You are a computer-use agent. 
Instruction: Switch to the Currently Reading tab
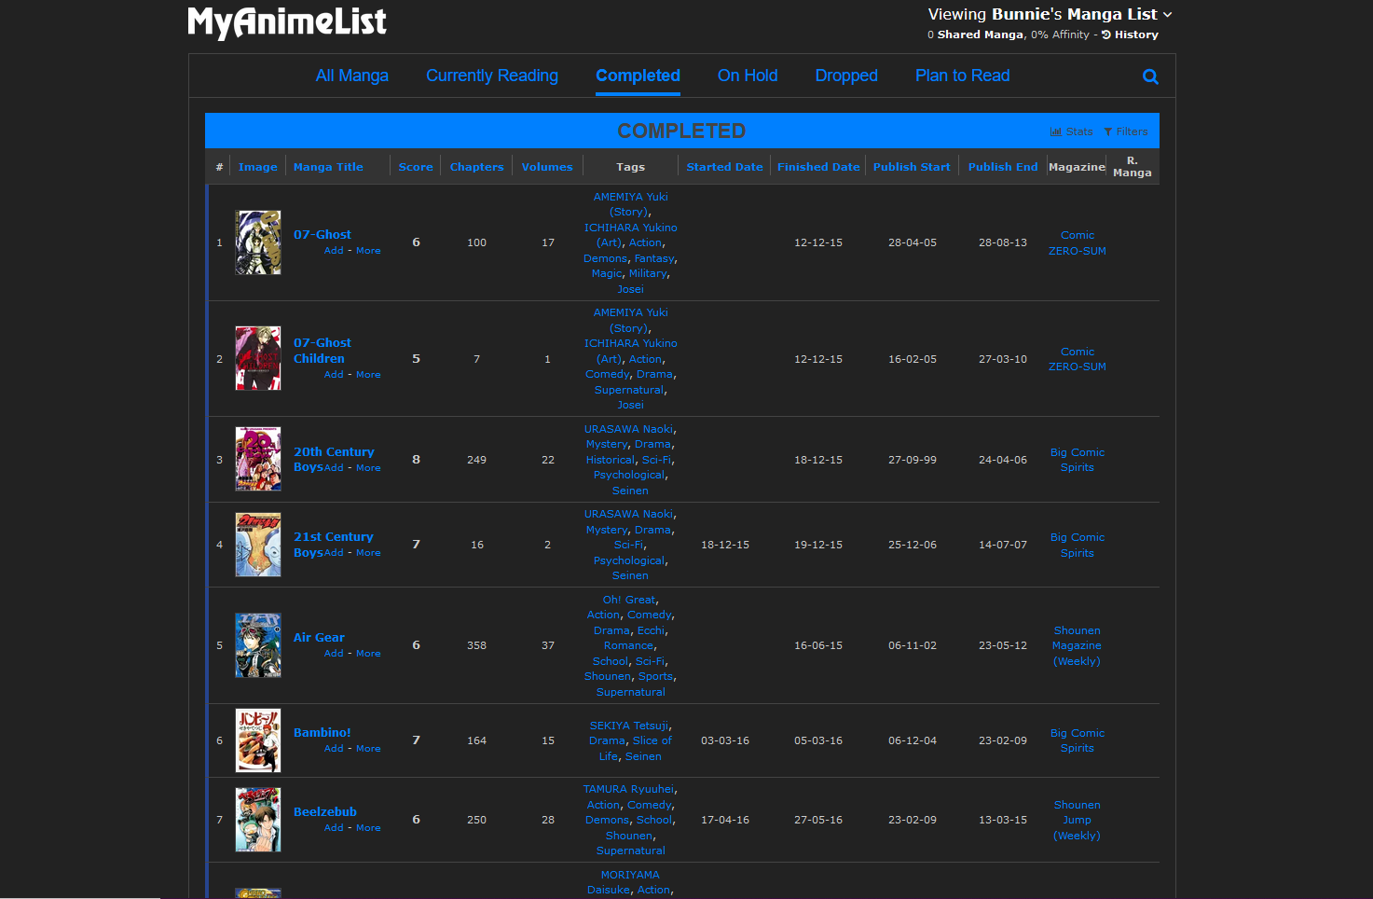coord(491,76)
